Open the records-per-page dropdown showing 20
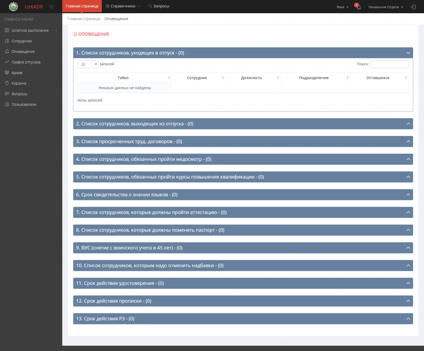 88,64
